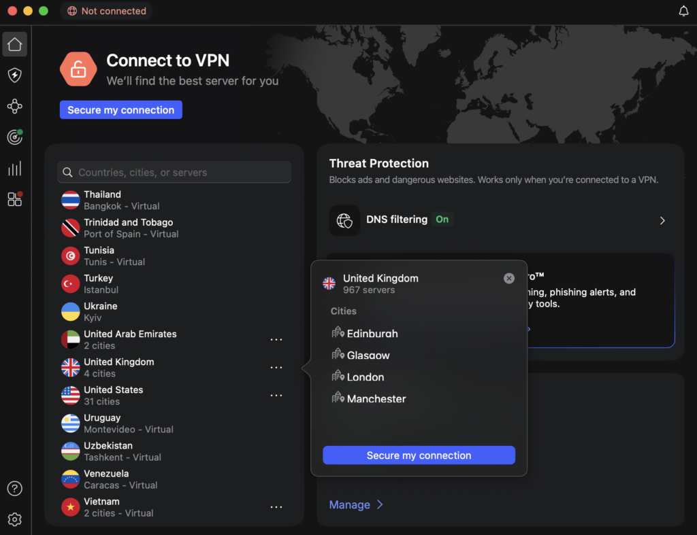The image size is (697, 535).
Task: Click the Ukraine flag icon
Action: (x=71, y=311)
